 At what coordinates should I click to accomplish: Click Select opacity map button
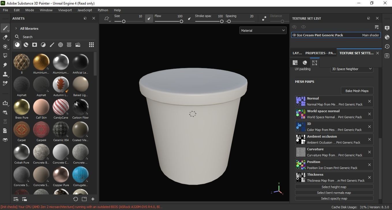pos(334,198)
